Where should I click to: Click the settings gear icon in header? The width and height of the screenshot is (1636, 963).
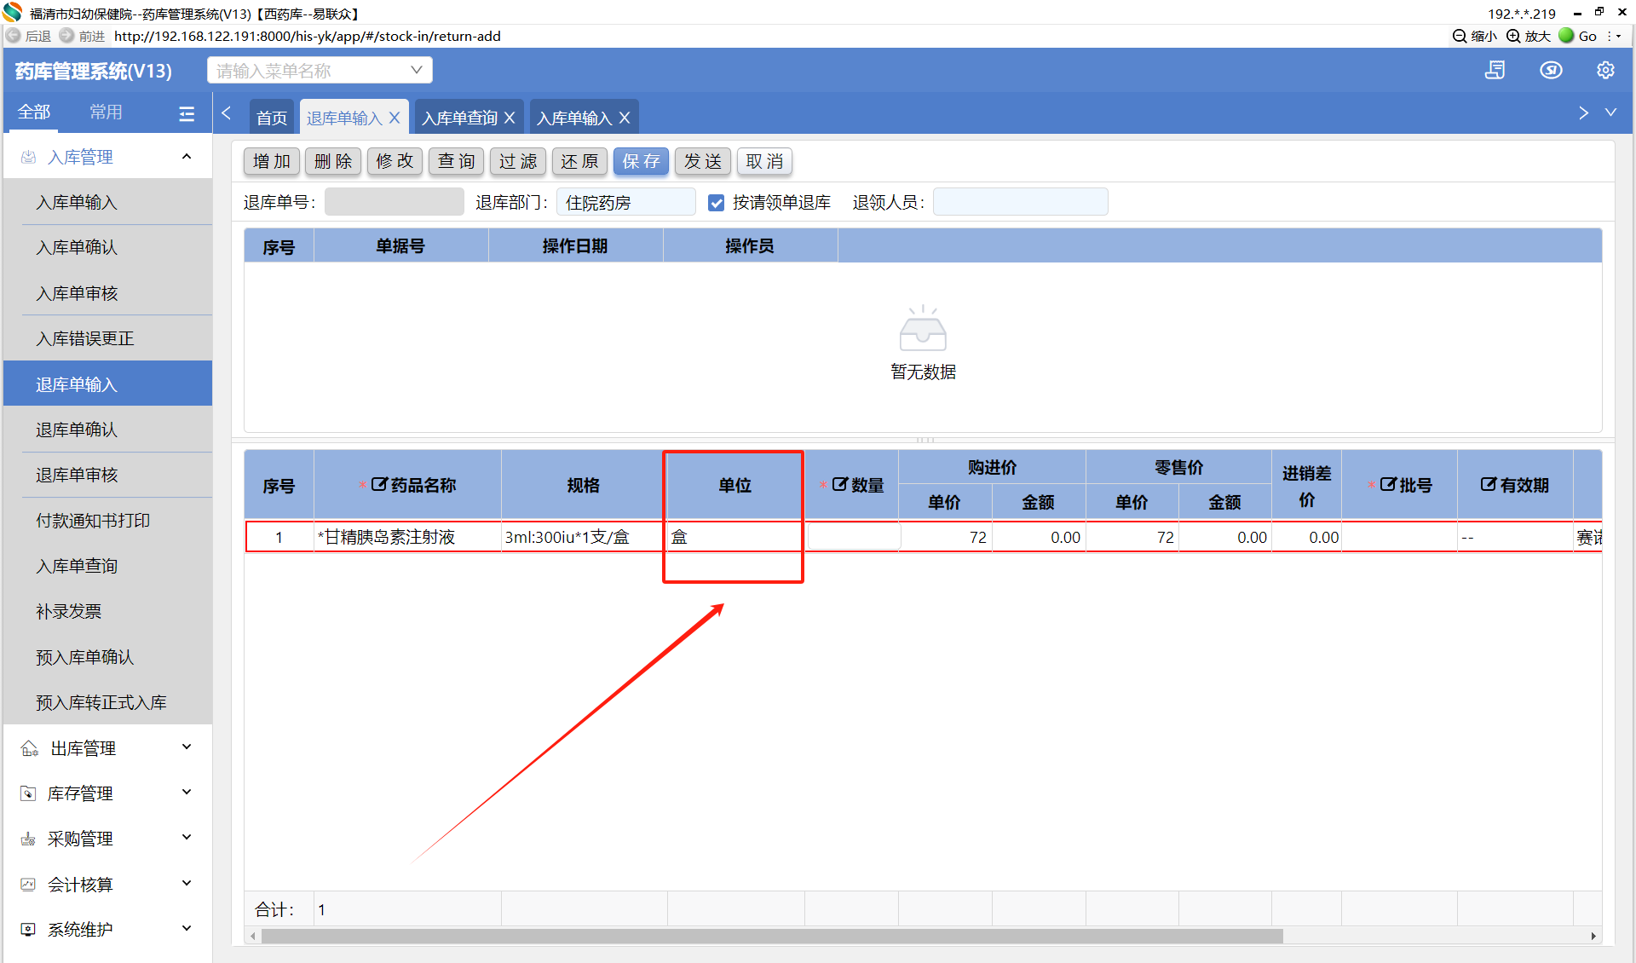coord(1605,71)
